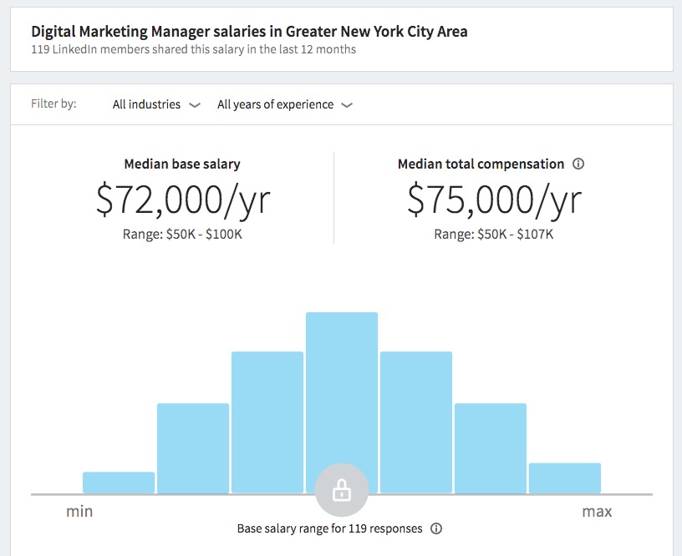The image size is (682, 556).
Task: Select the rightmost short histogram bar
Action: coord(565,478)
